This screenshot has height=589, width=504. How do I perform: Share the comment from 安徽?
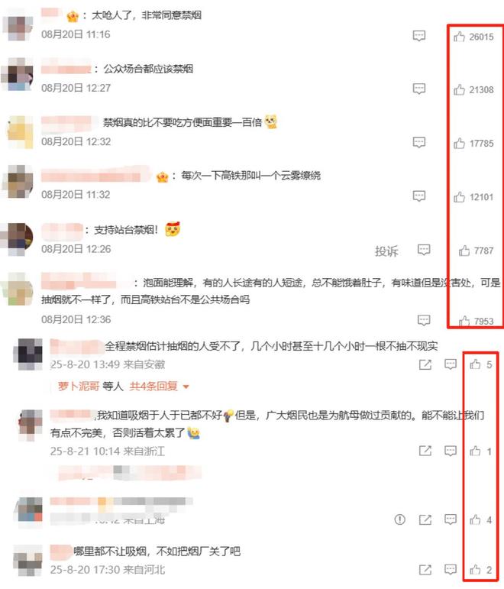[x=425, y=364]
